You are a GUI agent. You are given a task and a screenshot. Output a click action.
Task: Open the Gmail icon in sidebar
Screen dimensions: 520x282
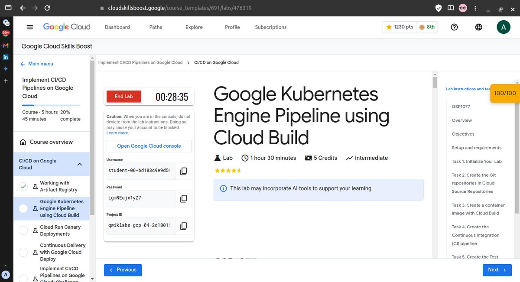pos(6,45)
